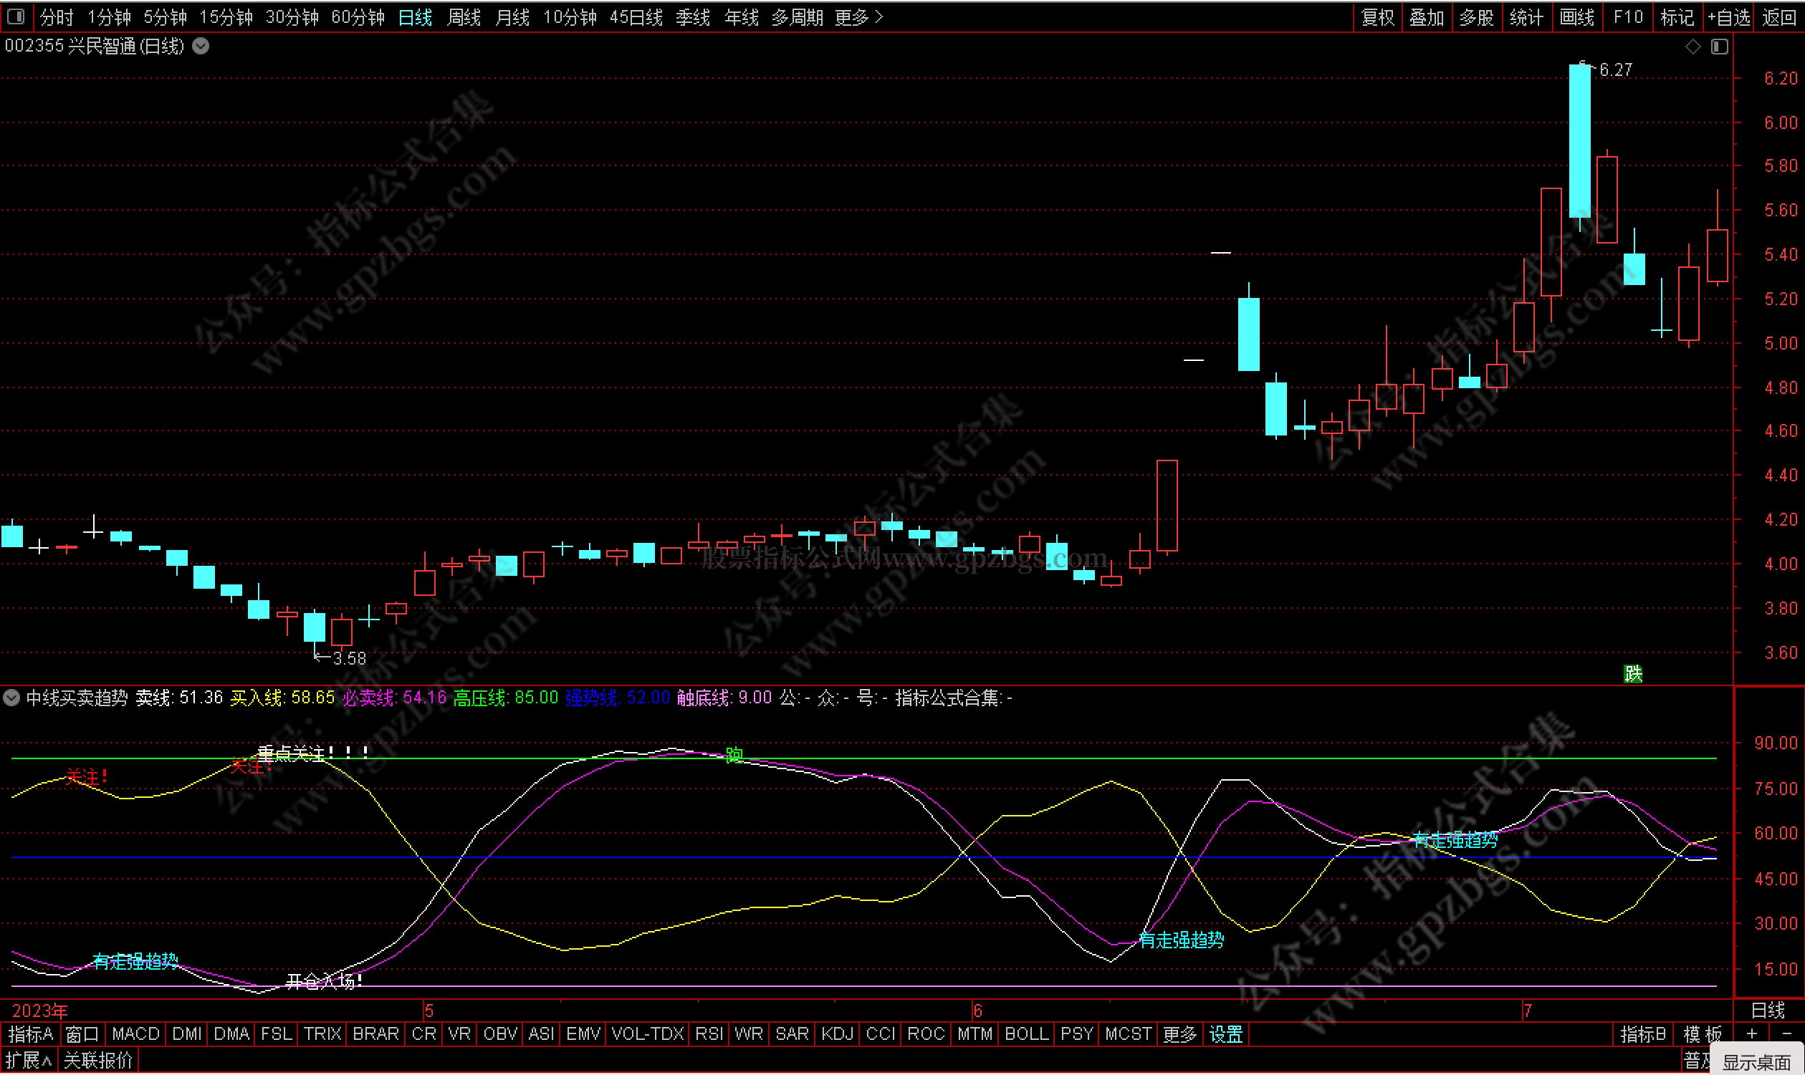Viewport: 1805px width, 1075px height.
Task: Click the panel toggle icon at top-left
Action: click(15, 16)
